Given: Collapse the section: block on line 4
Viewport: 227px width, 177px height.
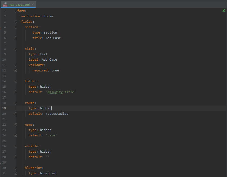Looking at the screenshot, I should coord(16,27).
